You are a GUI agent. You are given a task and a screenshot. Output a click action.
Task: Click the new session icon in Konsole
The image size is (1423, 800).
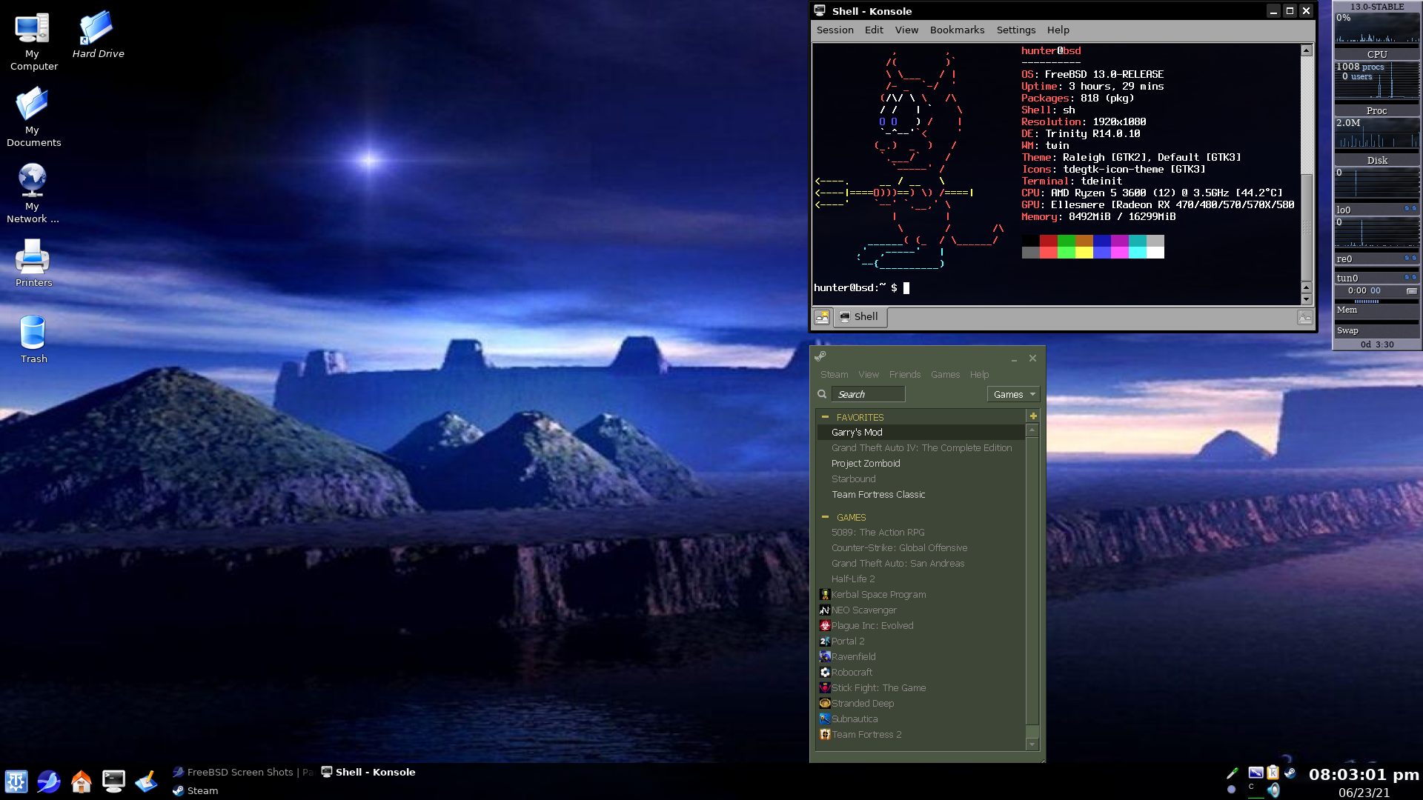(822, 317)
